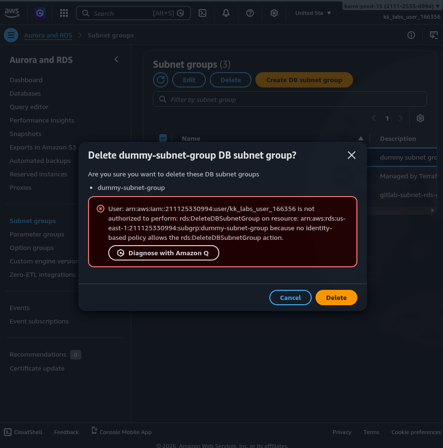
Task: Refresh the subnet groups list
Action: coord(161,80)
